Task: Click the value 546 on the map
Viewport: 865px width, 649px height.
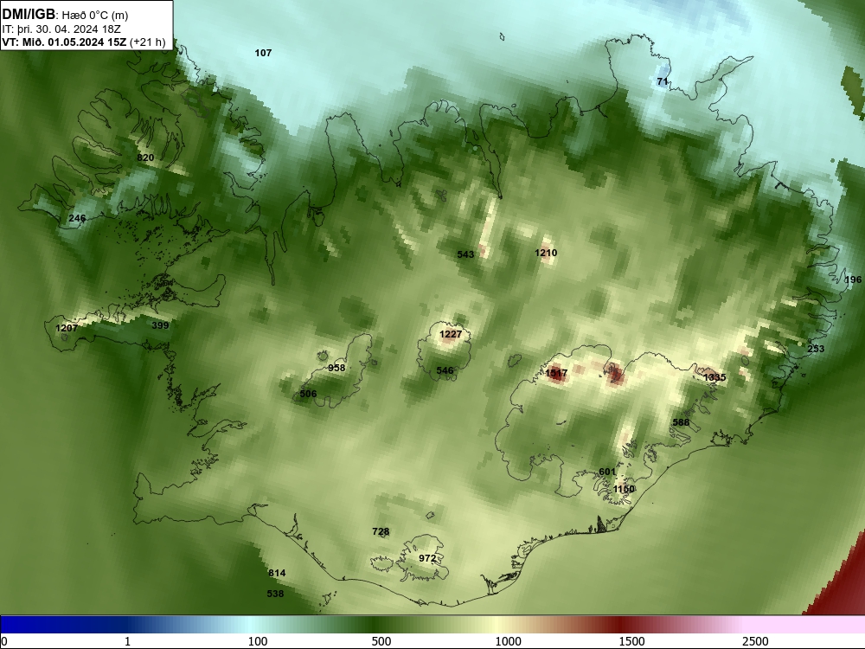Action: [445, 371]
